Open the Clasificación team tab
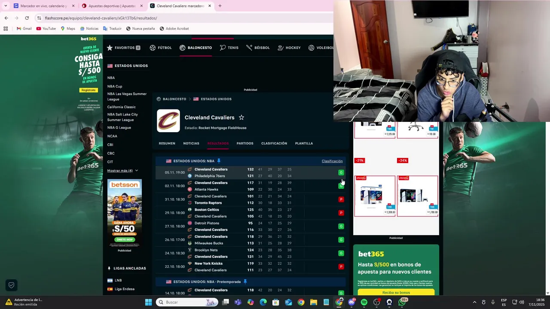The height and width of the screenshot is (309, 550). click(274, 143)
